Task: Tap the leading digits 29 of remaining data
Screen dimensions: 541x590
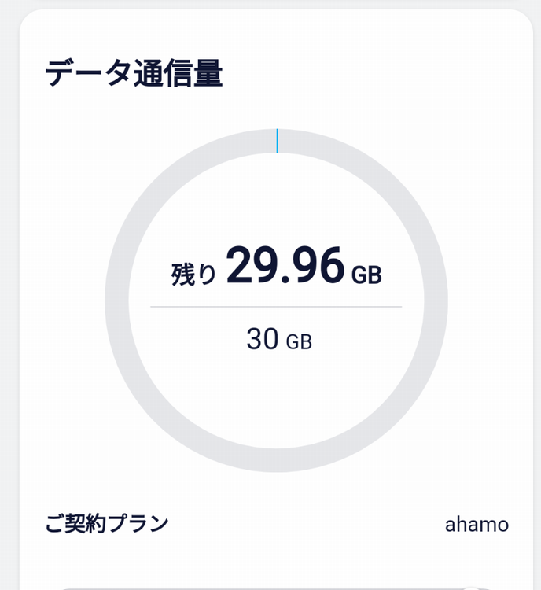Action: 250,266
